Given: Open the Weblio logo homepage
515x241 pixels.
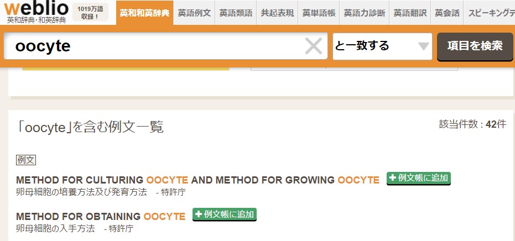Looking at the screenshot, I should coord(36,8).
